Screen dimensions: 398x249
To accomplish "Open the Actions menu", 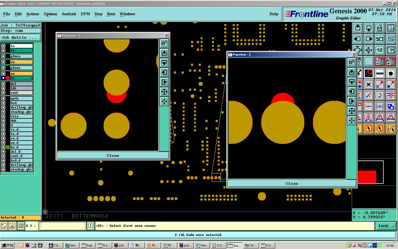I will tap(33, 14).
